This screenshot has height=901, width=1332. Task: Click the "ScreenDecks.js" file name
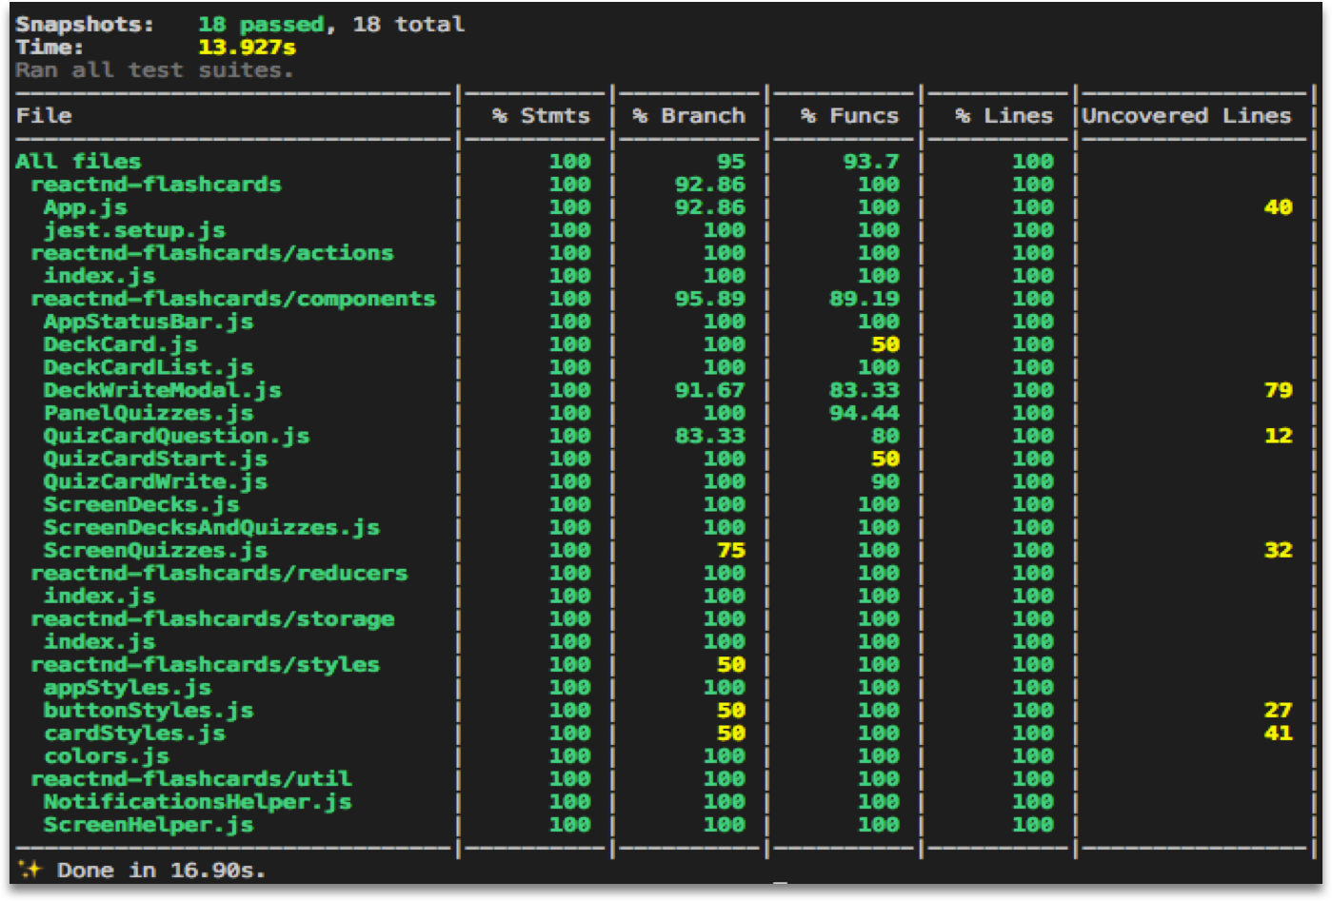click(x=142, y=504)
